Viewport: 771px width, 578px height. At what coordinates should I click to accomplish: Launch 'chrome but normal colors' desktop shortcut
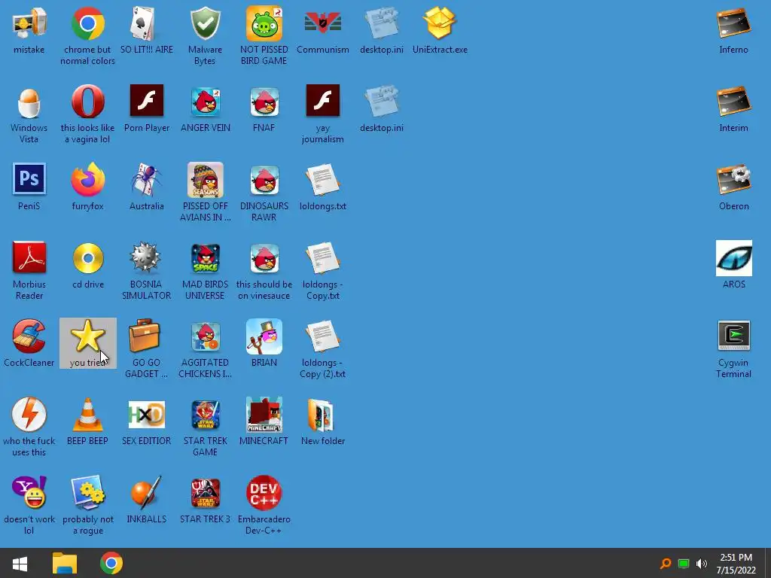[x=87, y=23]
